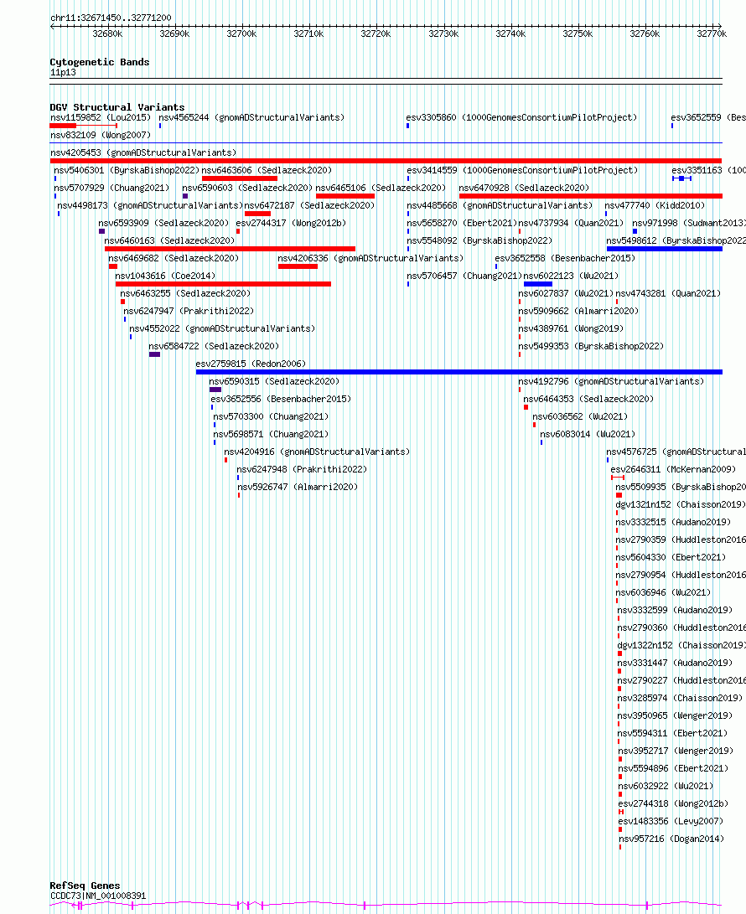Image resolution: width=746 pixels, height=914 pixels.
Task: Open the nsv5658270 (Ebert2021) label
Action: pos(462,223)
